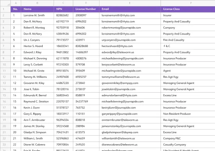Select cell 'Tammy M. Williams'
215x151 pixels.
pyautogui.click(x=37, y=77)
